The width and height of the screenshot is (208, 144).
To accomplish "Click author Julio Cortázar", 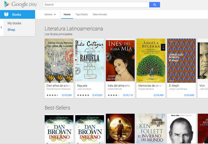I will [84, 89].
